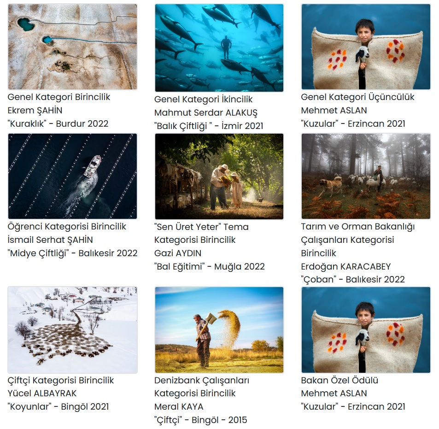Open the farmer winnowing grain photo

(x=219, y=330)
